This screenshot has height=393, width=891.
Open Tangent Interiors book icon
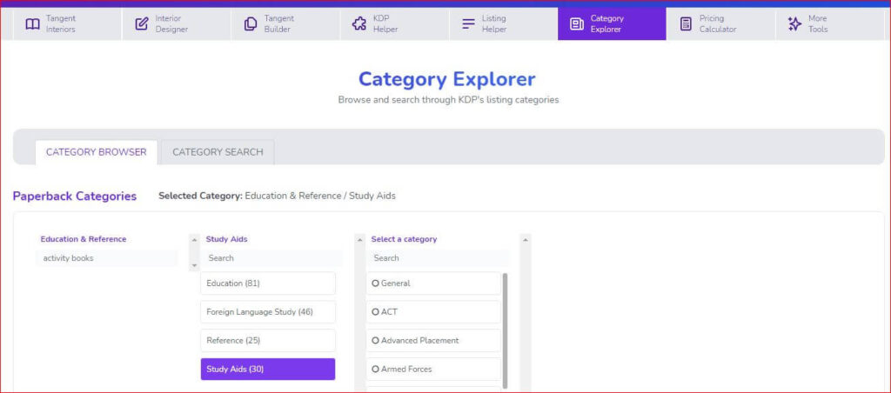coord(32,23)
